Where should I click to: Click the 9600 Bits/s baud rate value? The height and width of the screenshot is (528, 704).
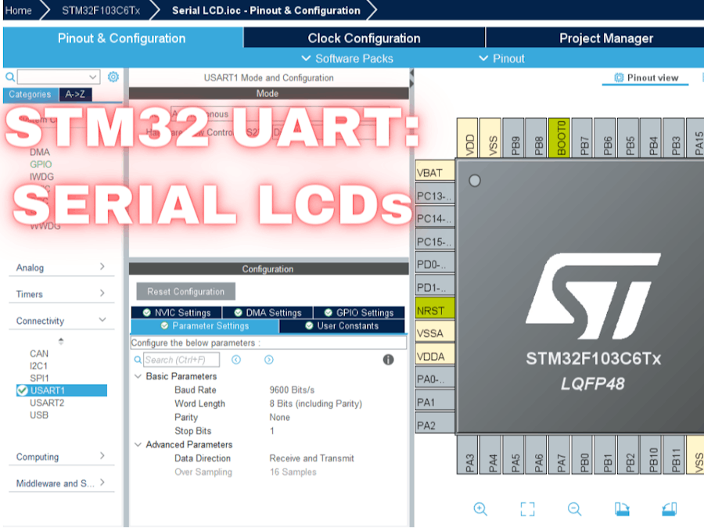click(x=292, y=390)
